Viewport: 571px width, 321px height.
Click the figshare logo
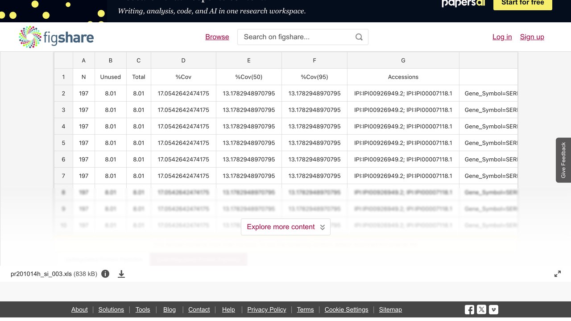[56, 37]
